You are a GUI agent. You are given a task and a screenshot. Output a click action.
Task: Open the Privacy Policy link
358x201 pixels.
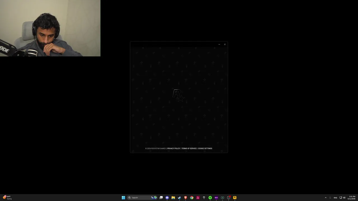click(173, 149)
